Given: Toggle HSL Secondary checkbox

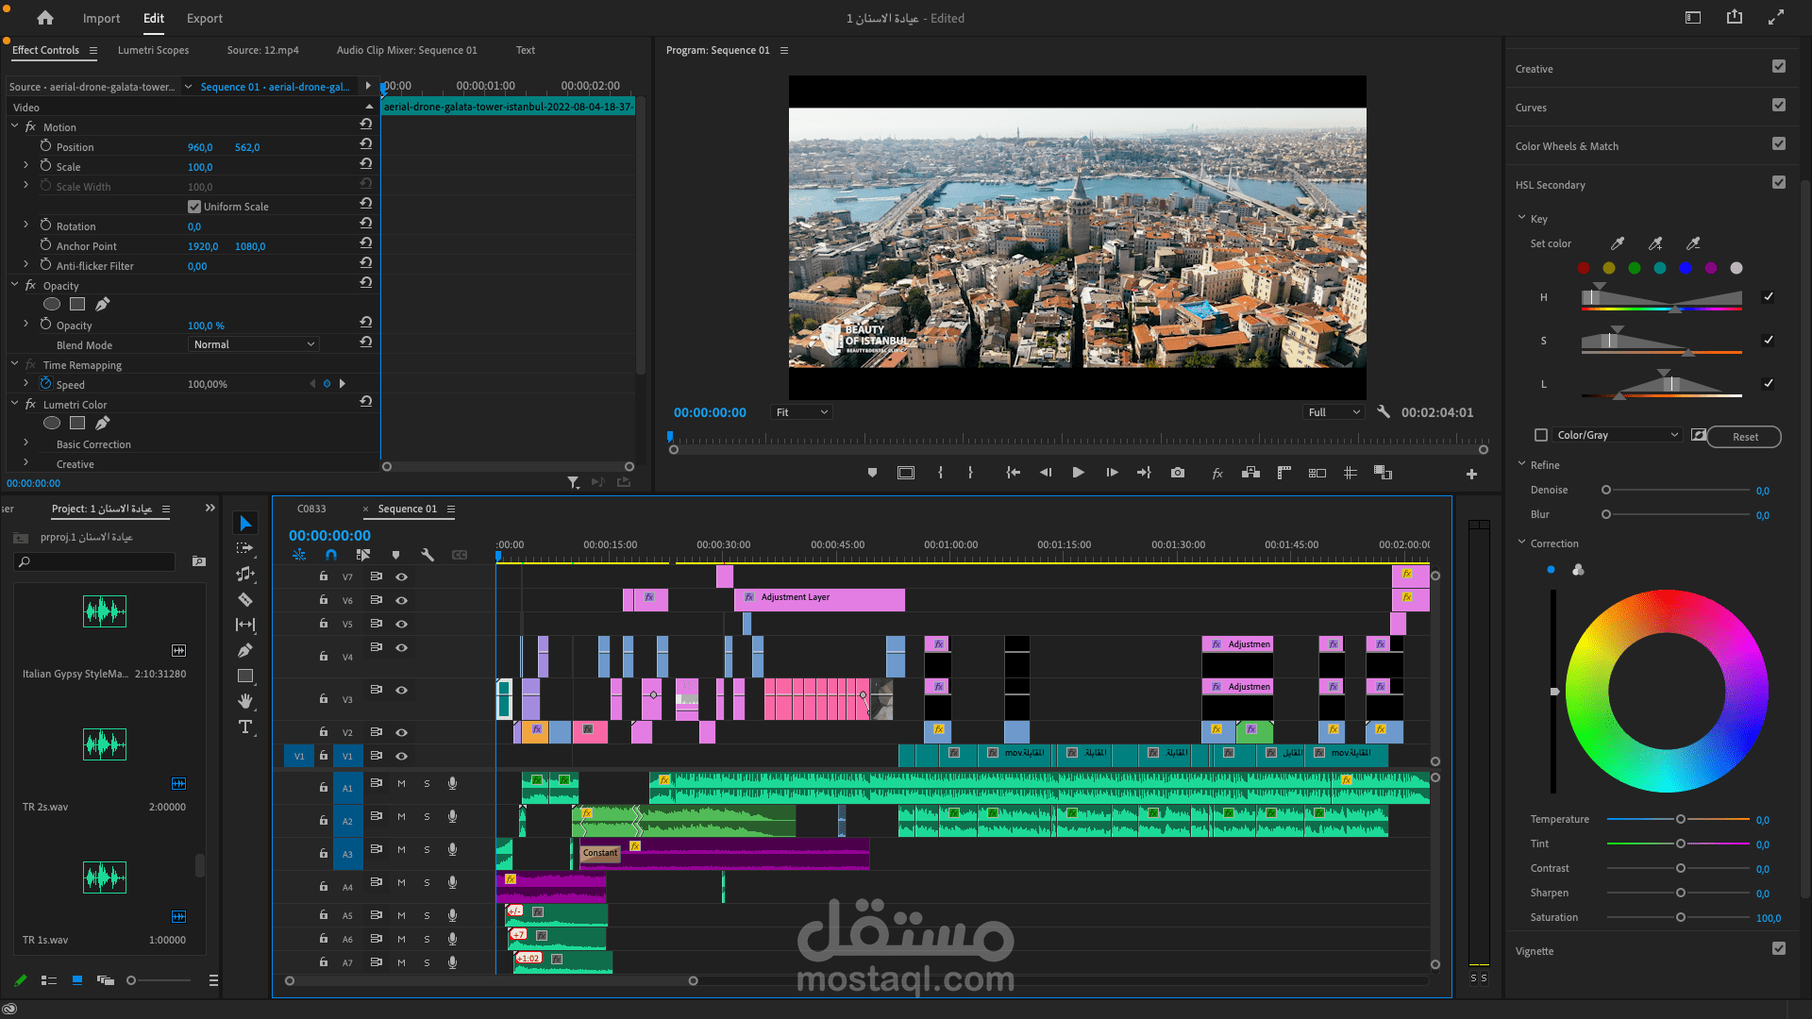Looking at the screenshot, I should pos(1779,182).
